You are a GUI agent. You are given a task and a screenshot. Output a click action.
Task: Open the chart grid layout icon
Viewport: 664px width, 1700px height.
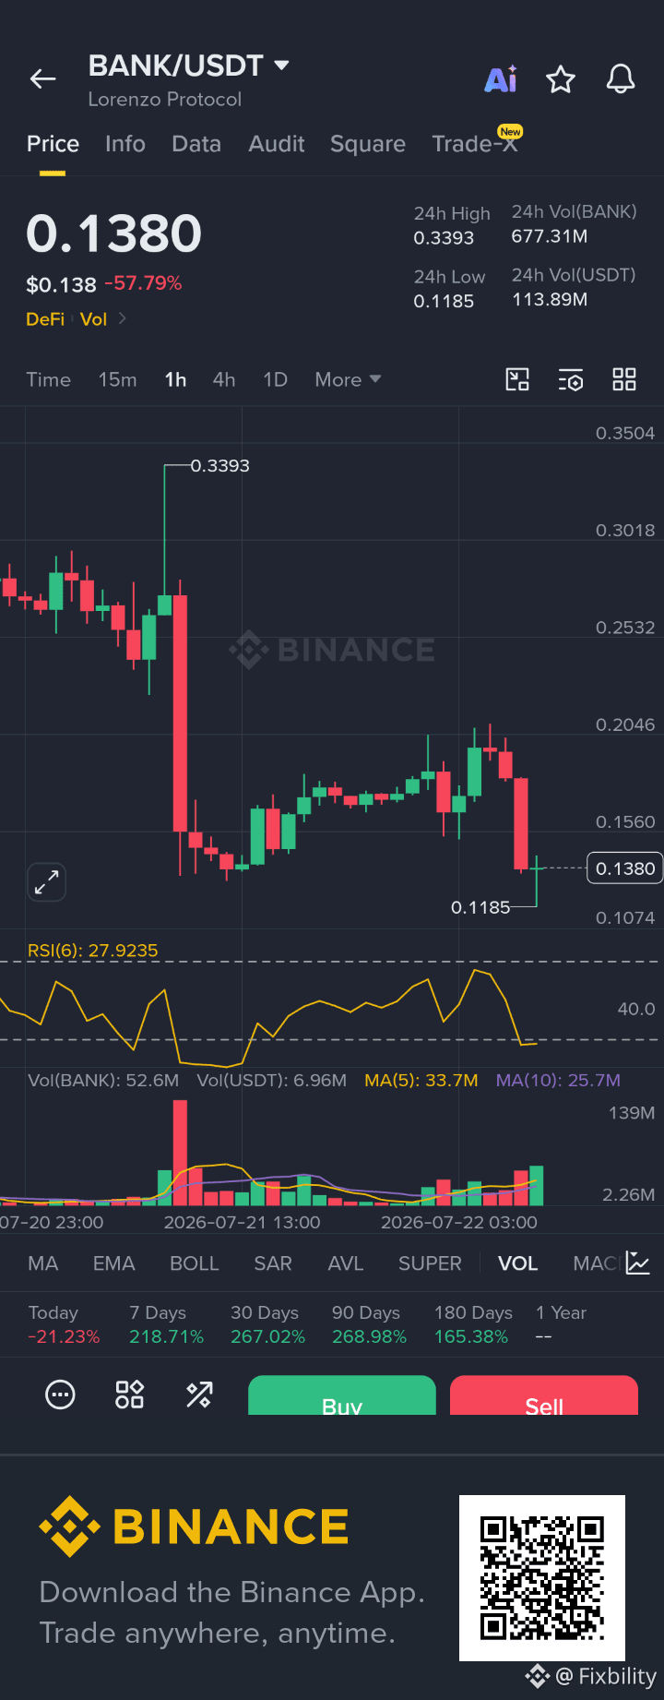[x=624, y=379]
